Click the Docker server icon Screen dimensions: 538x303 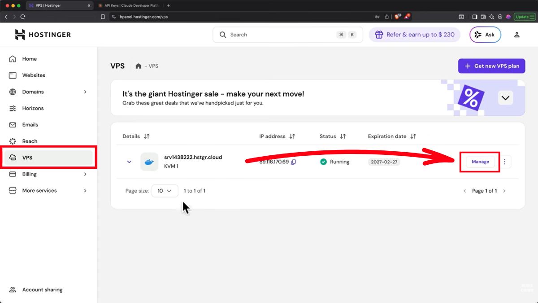coord(149,162)
